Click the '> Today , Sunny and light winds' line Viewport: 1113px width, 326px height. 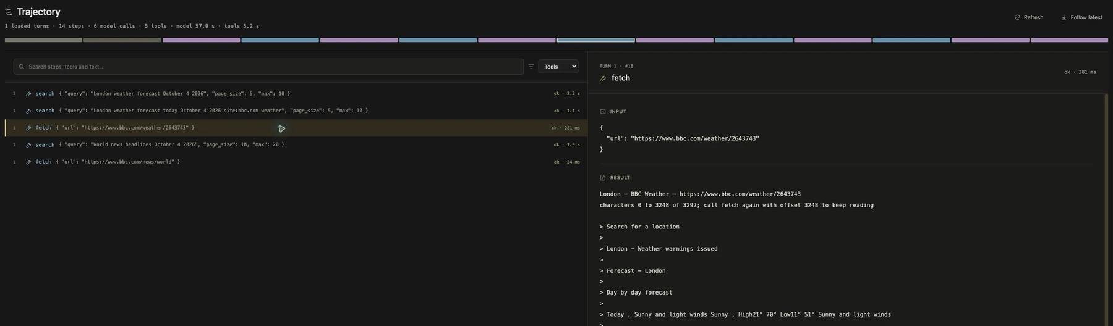point(745,315)
